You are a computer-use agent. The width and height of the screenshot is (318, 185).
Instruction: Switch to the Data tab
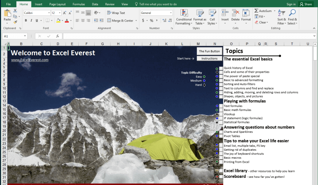coord(95,4)
